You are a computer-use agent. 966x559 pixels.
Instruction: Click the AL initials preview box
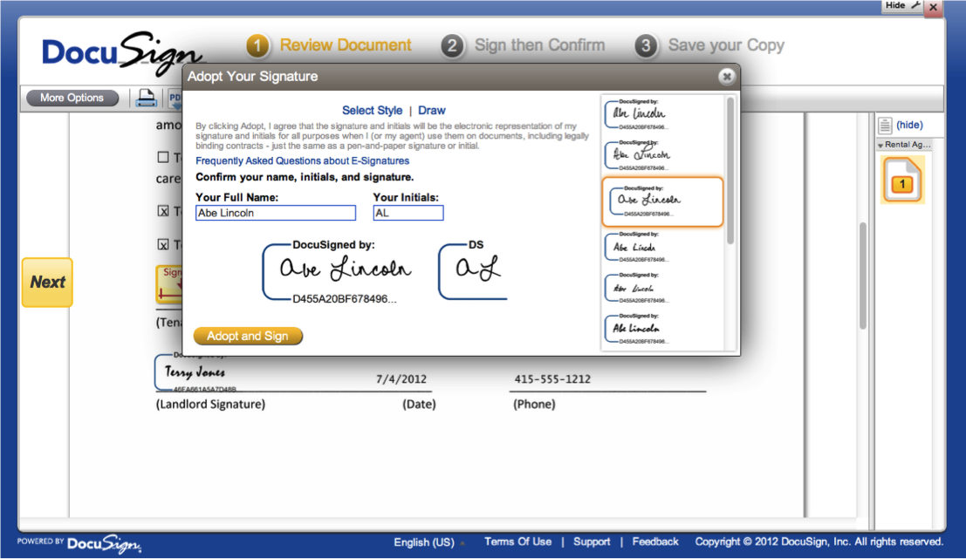point(472,271)
